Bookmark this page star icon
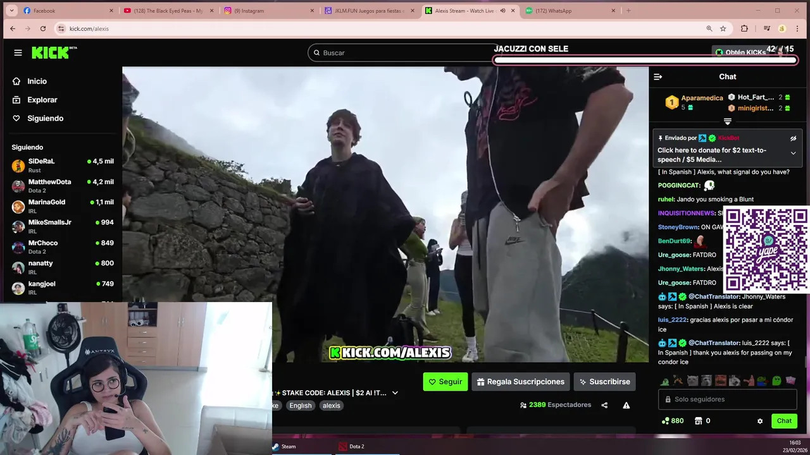The width and height of the screenshot is (810, 455). pyautogui.click(x=723, y=28)
